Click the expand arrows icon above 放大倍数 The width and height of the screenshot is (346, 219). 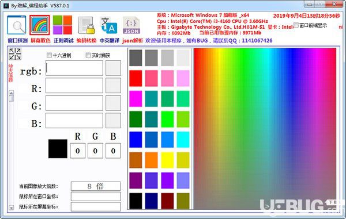(15, 54)
